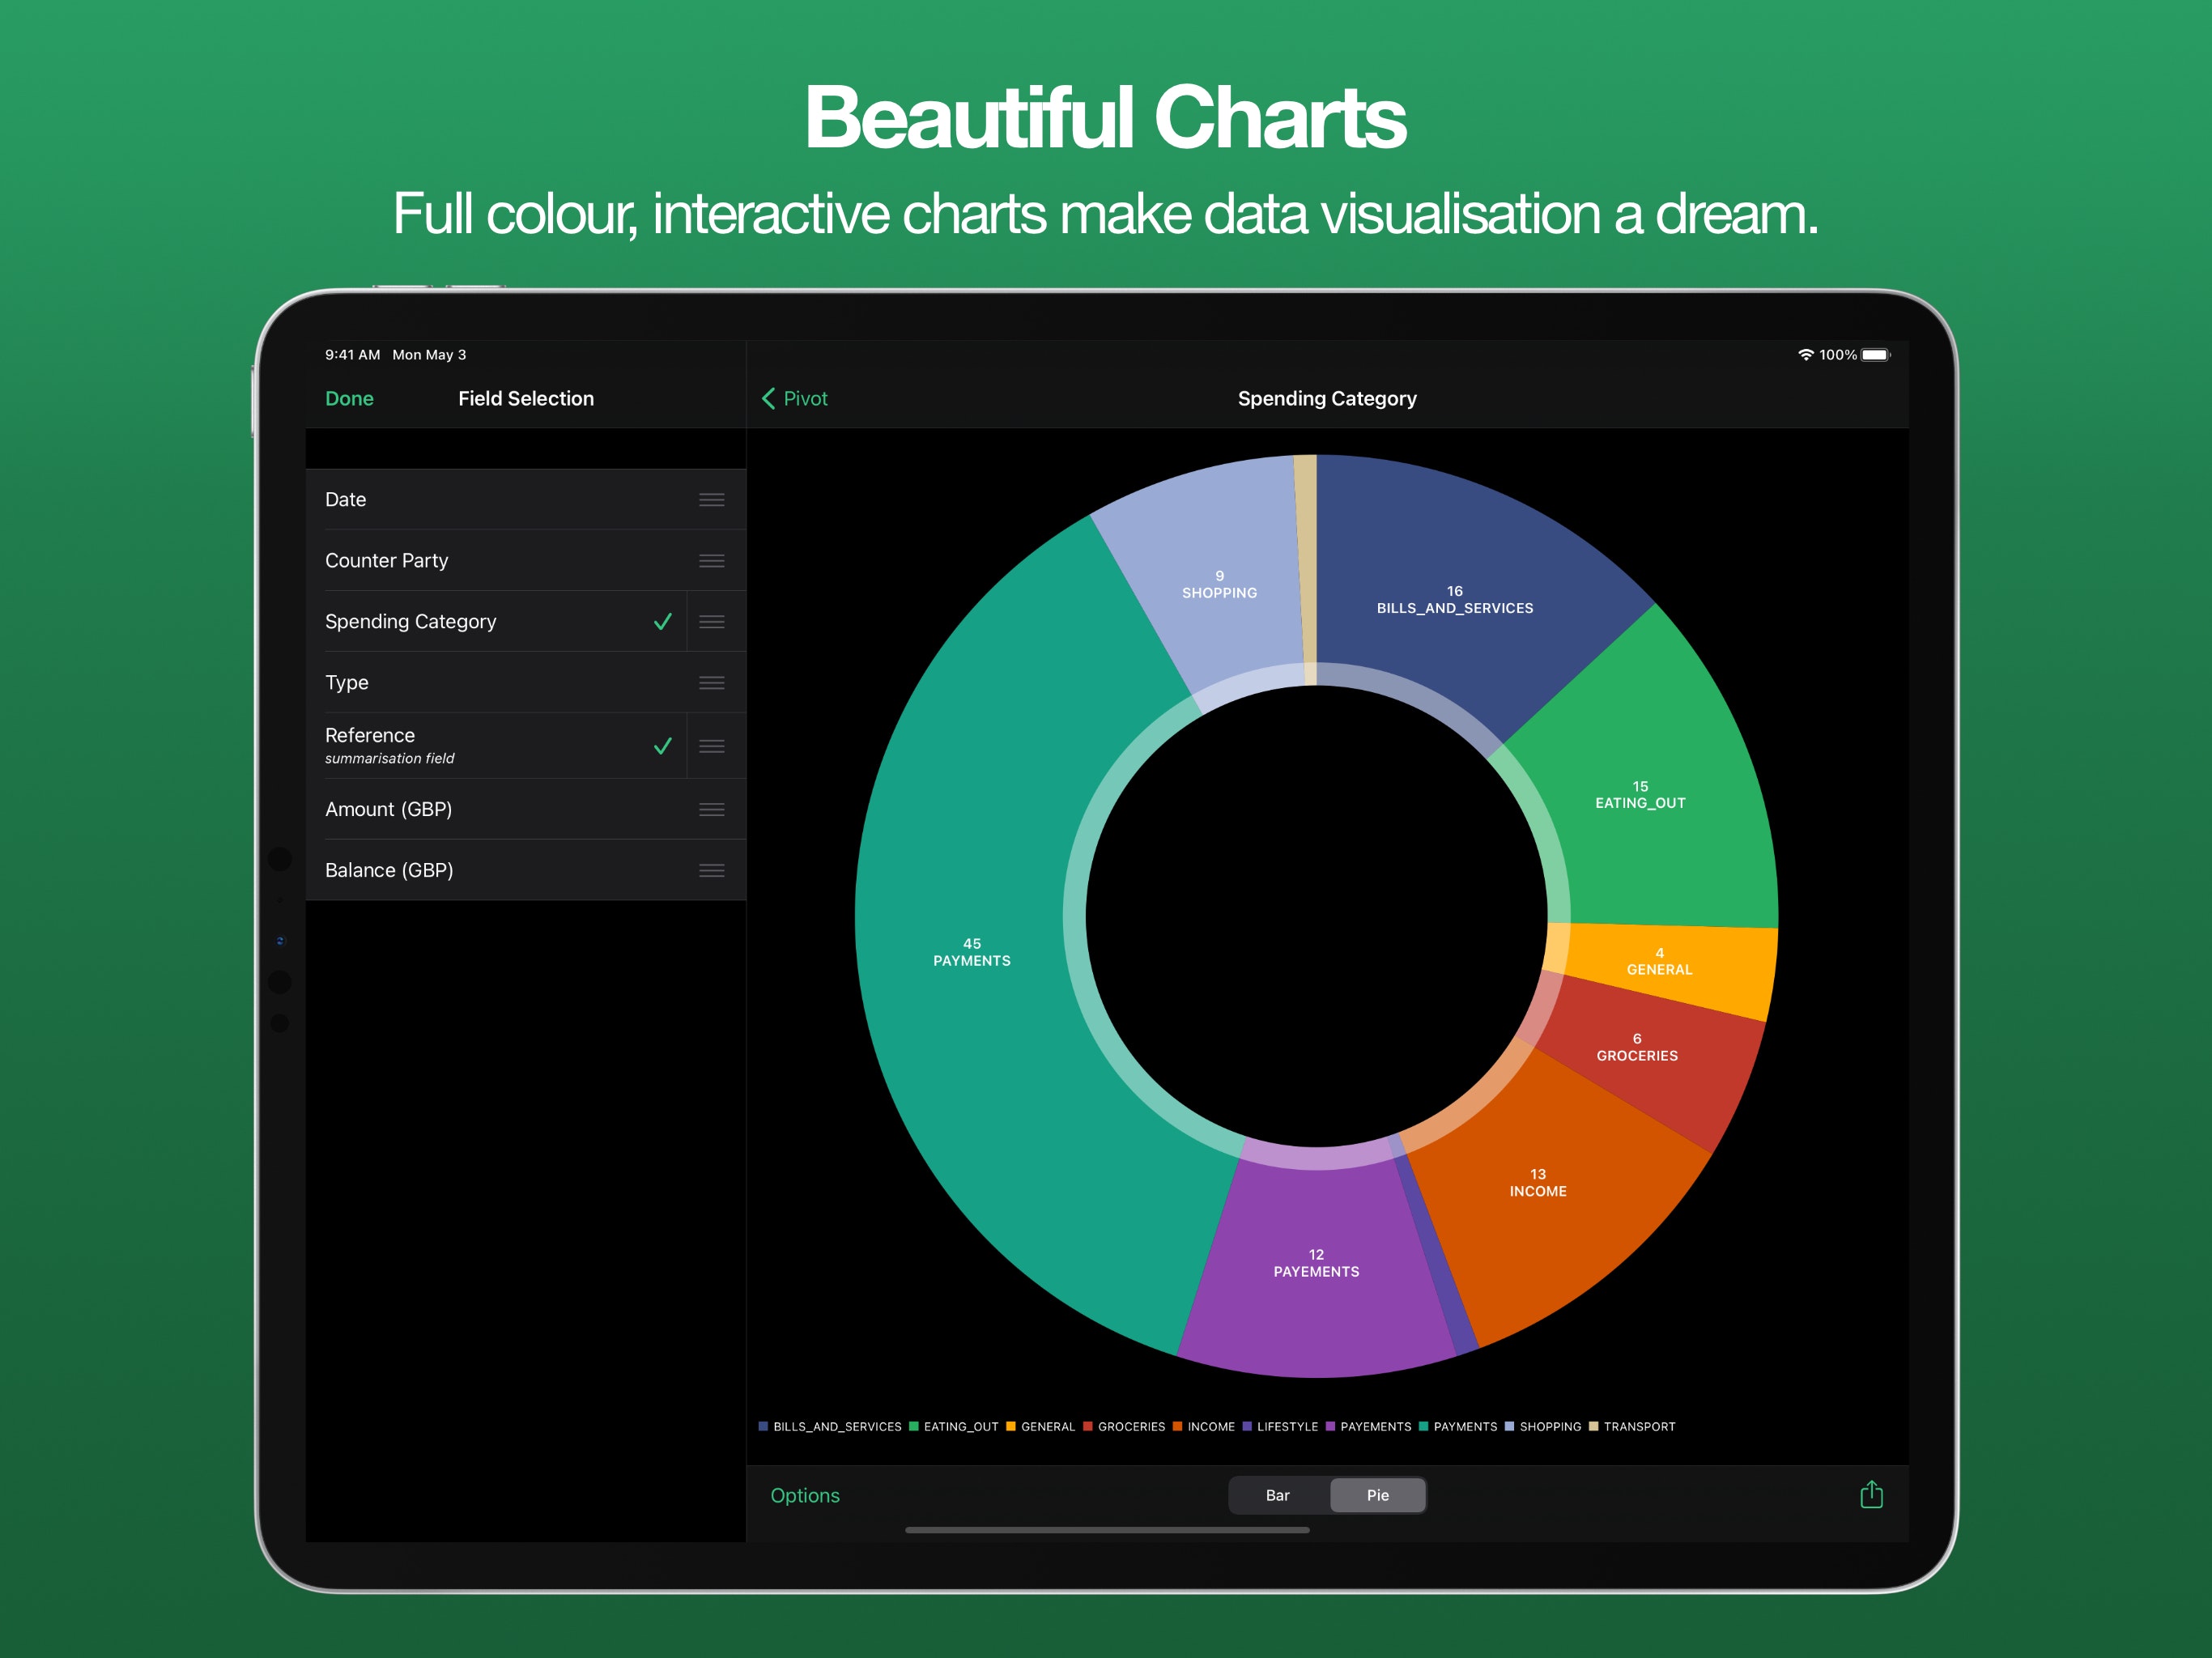Tap the reorder handle beside Reference
2212x1658 pixels.
click(x=712, y=745)
